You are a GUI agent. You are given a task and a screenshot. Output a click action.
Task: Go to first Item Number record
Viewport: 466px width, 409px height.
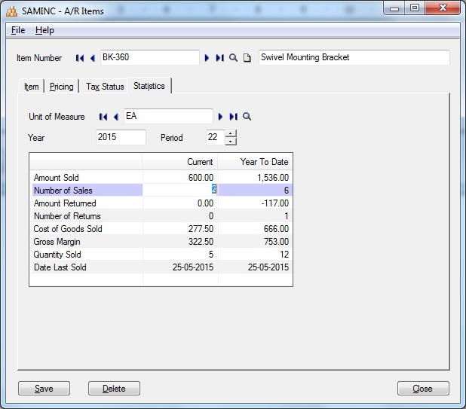coord(80,58)
